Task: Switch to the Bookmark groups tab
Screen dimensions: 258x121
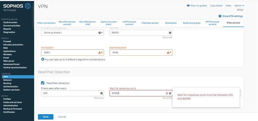Action: (192, 23)
